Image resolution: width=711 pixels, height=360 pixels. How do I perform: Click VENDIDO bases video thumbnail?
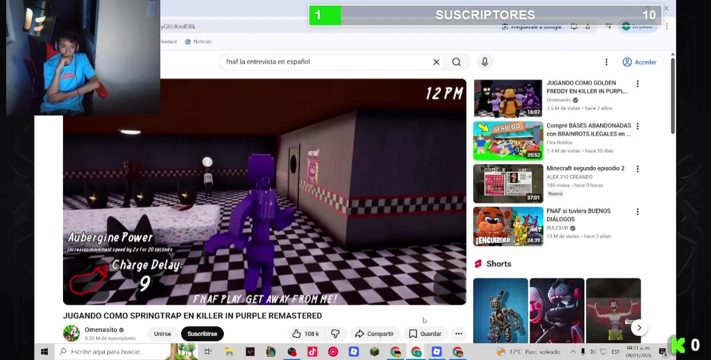tap(507, 141)
